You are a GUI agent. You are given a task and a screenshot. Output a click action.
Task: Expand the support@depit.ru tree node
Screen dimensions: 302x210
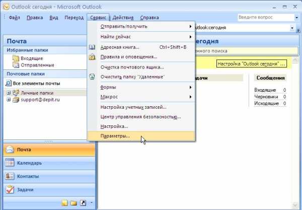point(8,100)
